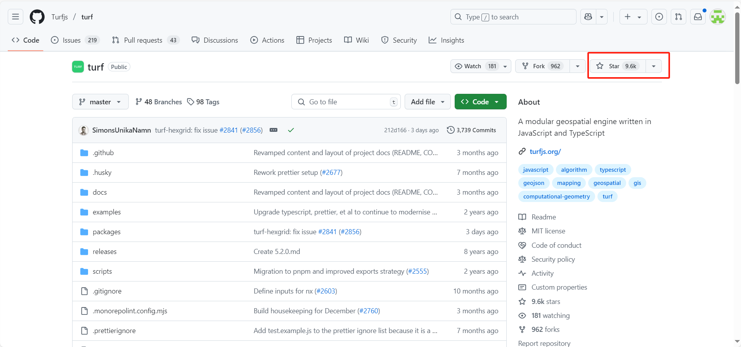The image size is (741, 347).
Task: Click the typescript topic tag
Action: pos(613,170)
